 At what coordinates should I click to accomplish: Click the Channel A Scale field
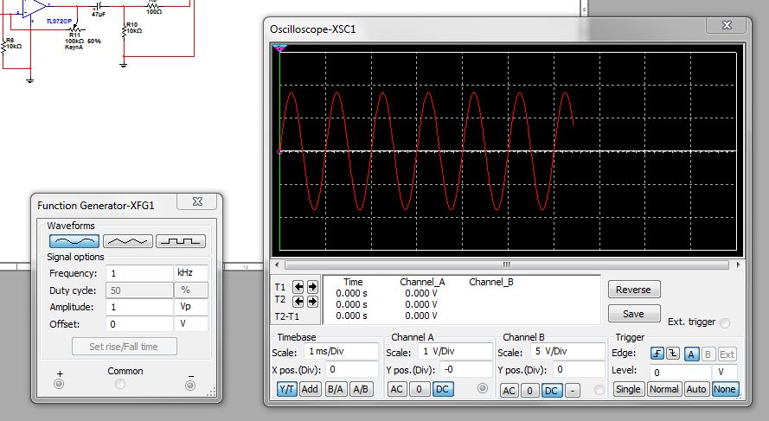pos(455,351)
